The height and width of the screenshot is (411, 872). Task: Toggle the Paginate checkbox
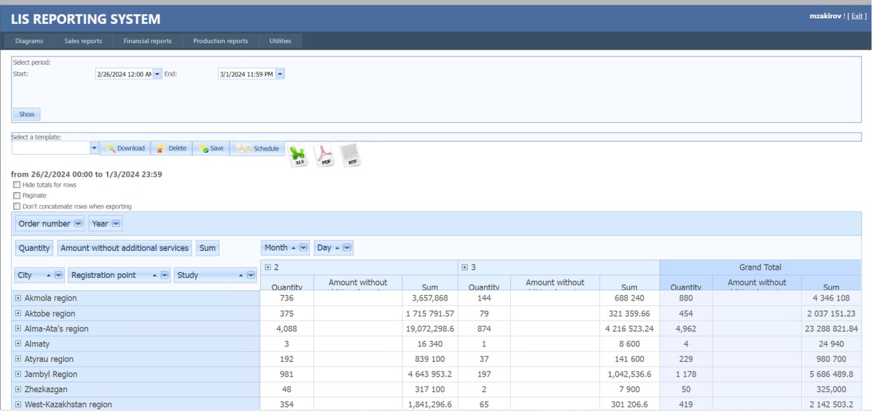click(16, 196)
